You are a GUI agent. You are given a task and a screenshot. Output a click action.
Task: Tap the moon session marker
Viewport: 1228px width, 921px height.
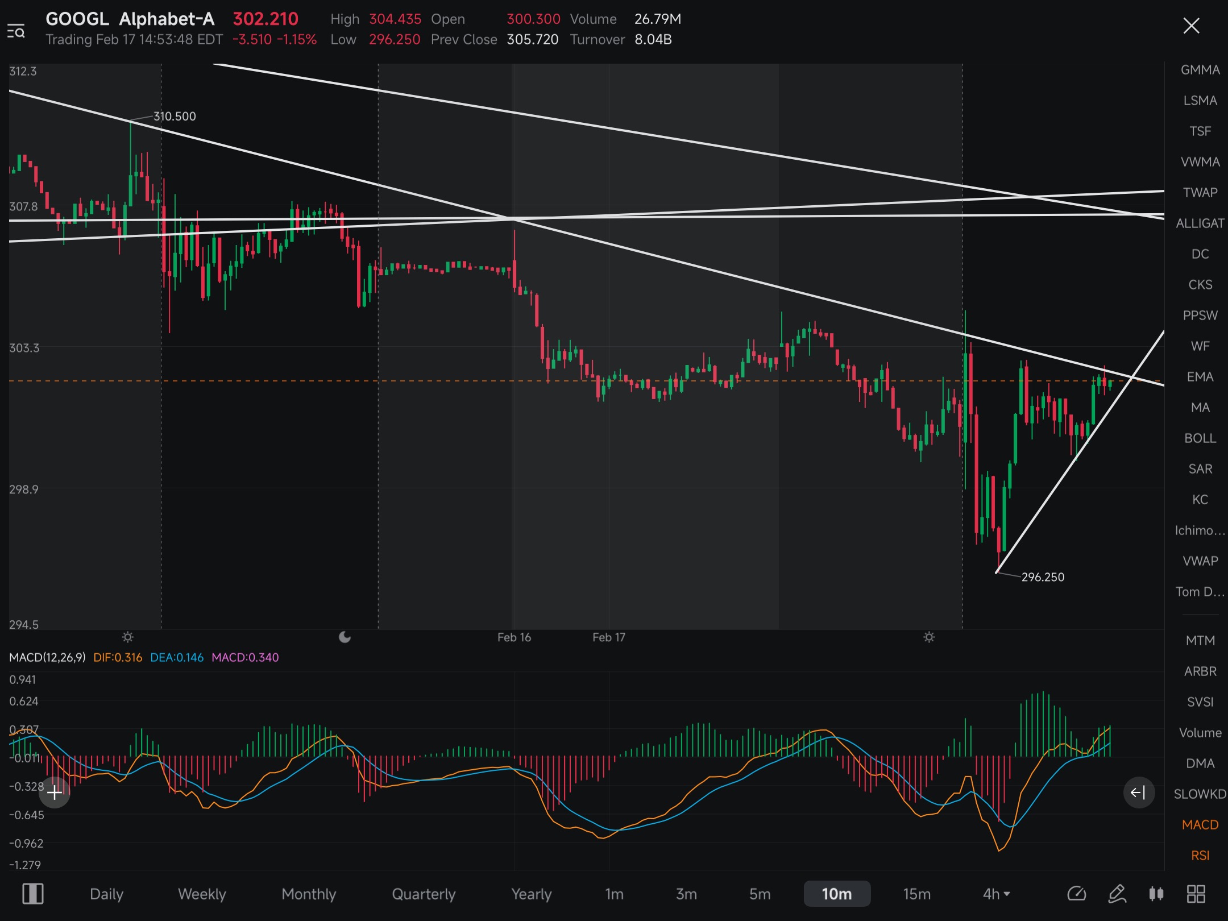[345, 637]
